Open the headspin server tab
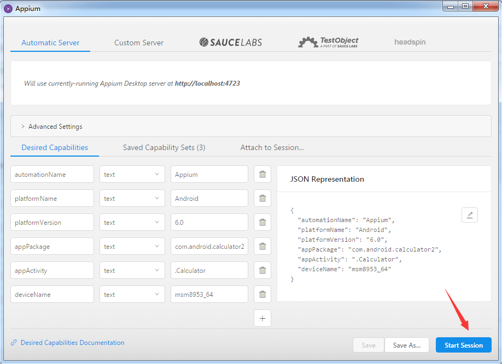The height and width of the screenshot is (364, 502). click(410, 42)
